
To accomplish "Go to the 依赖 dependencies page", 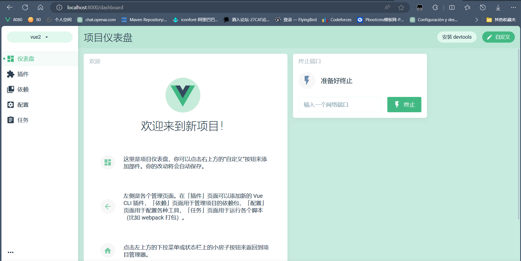I will coord(40,89).
